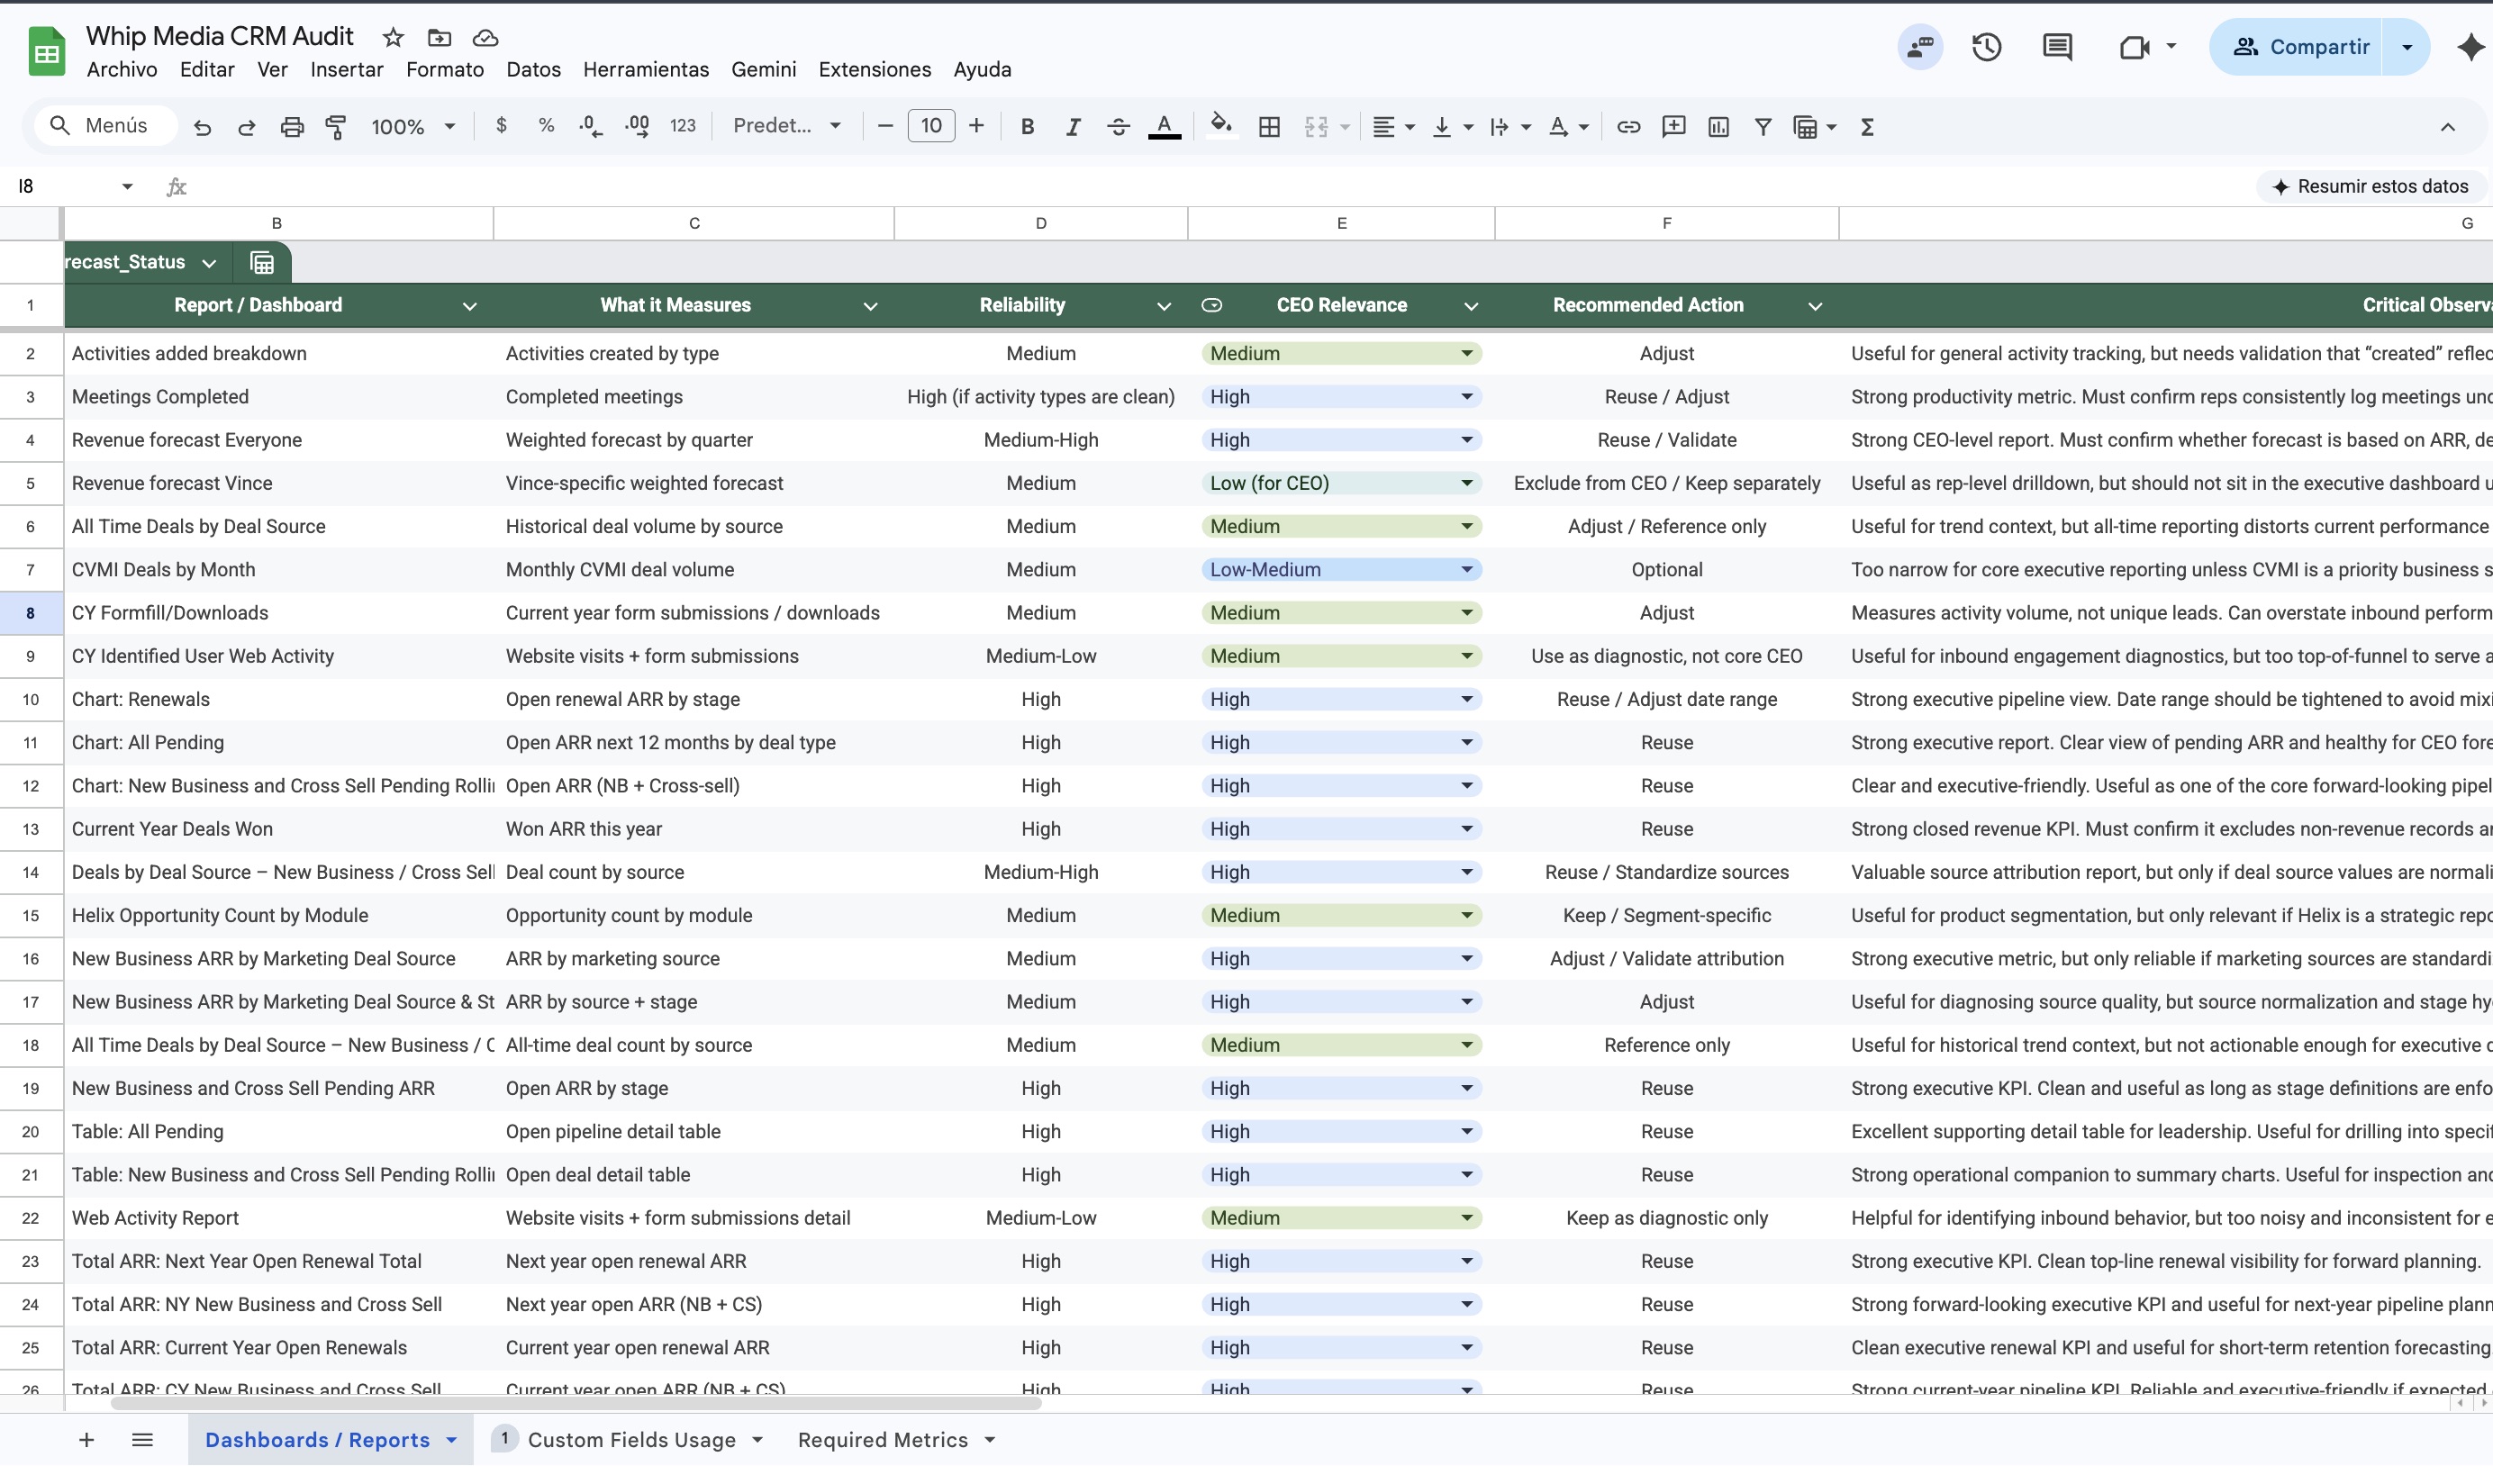See document cloud status icon

[485, 38]
